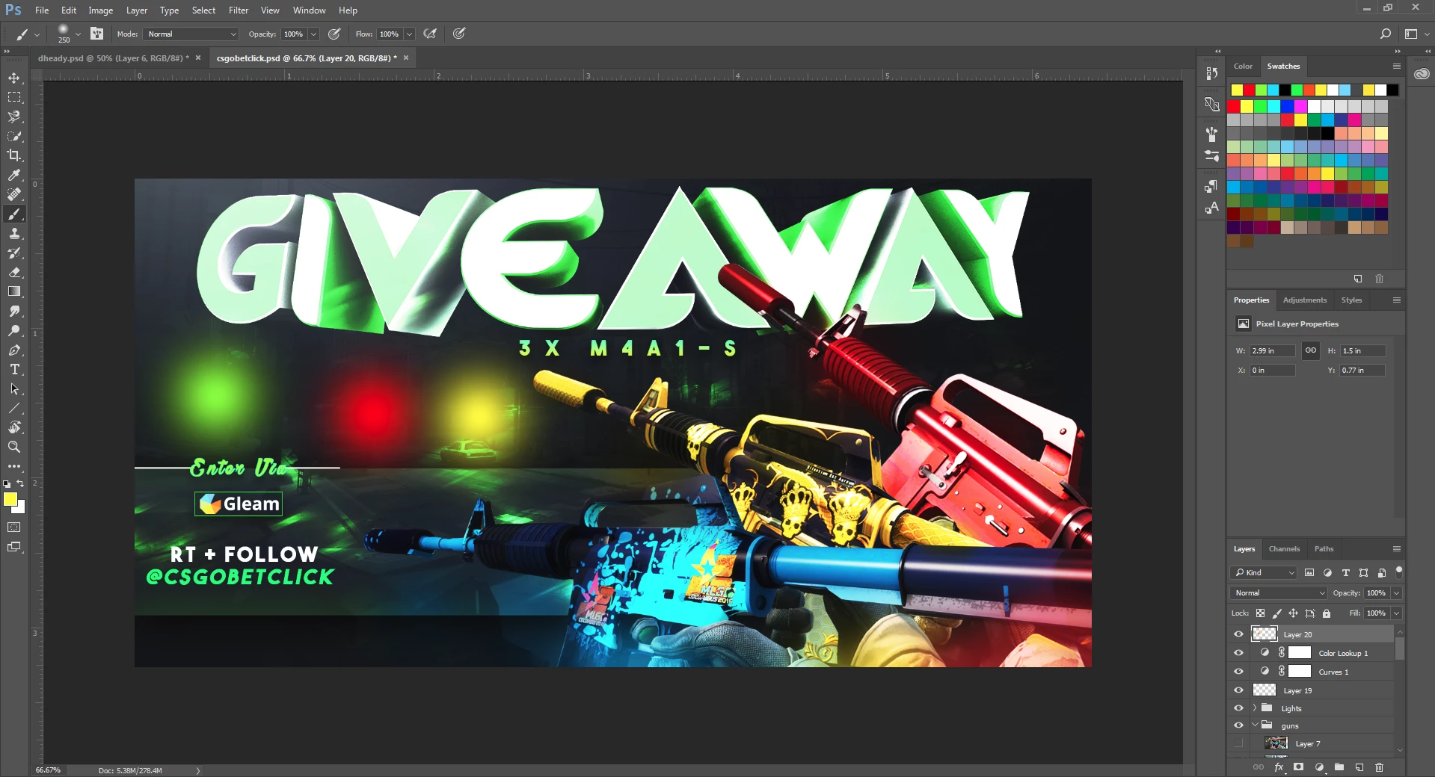The width and height of the screenshot is (1435, 777).
Task: Select the Rotate View hand tool
Action: tap(14, 427)
